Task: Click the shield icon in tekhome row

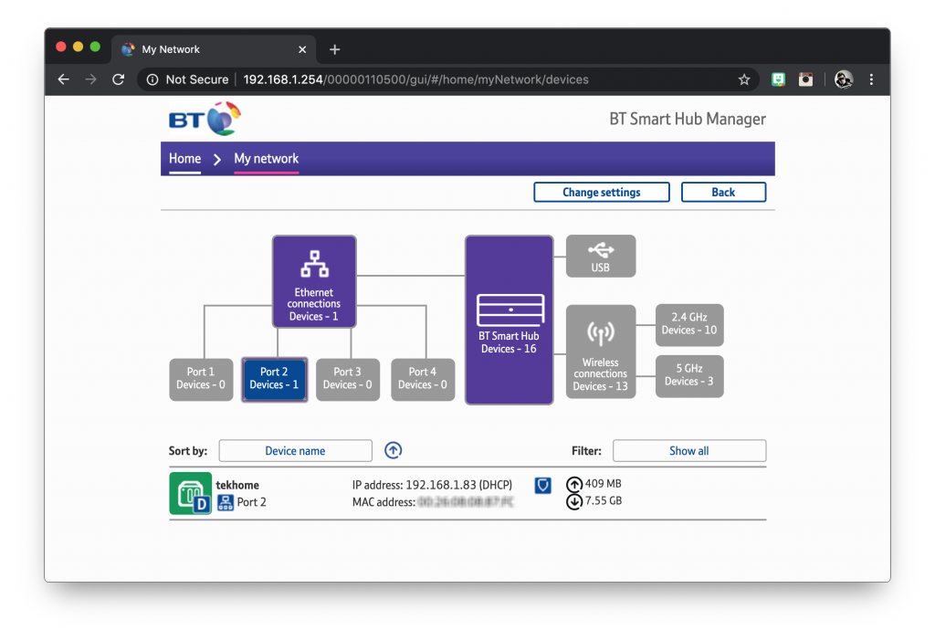Action: (542, 486)
